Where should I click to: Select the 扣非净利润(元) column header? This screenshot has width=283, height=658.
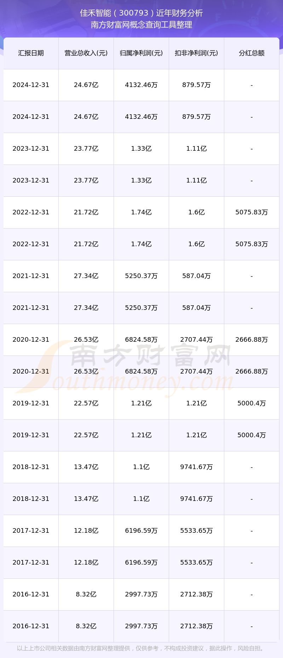pyautogui.click(x=196, y=53)
